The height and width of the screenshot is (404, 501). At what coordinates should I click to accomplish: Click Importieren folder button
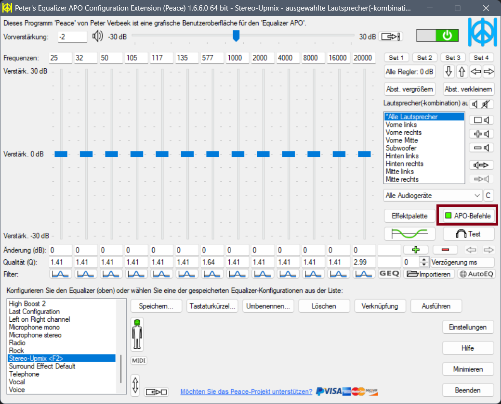coord(428,274)
